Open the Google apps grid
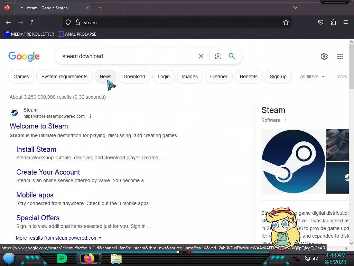The width and height of the screenshot is (354, 266). pos(340,56)
